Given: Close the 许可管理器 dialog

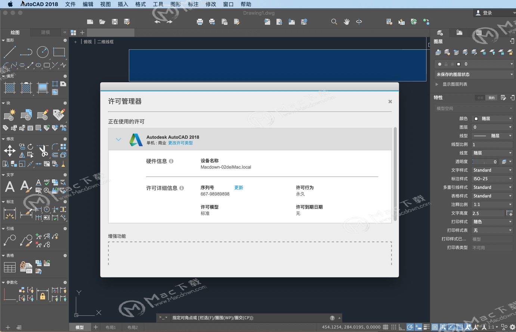Looking at the screenshot, I should (x=390, y=102).
